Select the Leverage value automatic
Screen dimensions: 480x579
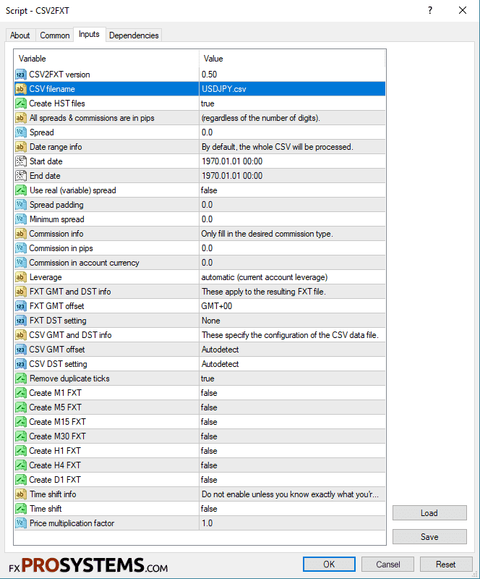point(292,277)
